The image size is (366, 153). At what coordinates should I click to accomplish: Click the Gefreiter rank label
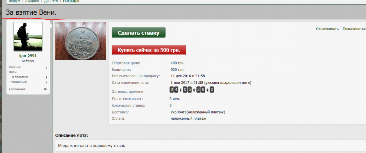28,61
